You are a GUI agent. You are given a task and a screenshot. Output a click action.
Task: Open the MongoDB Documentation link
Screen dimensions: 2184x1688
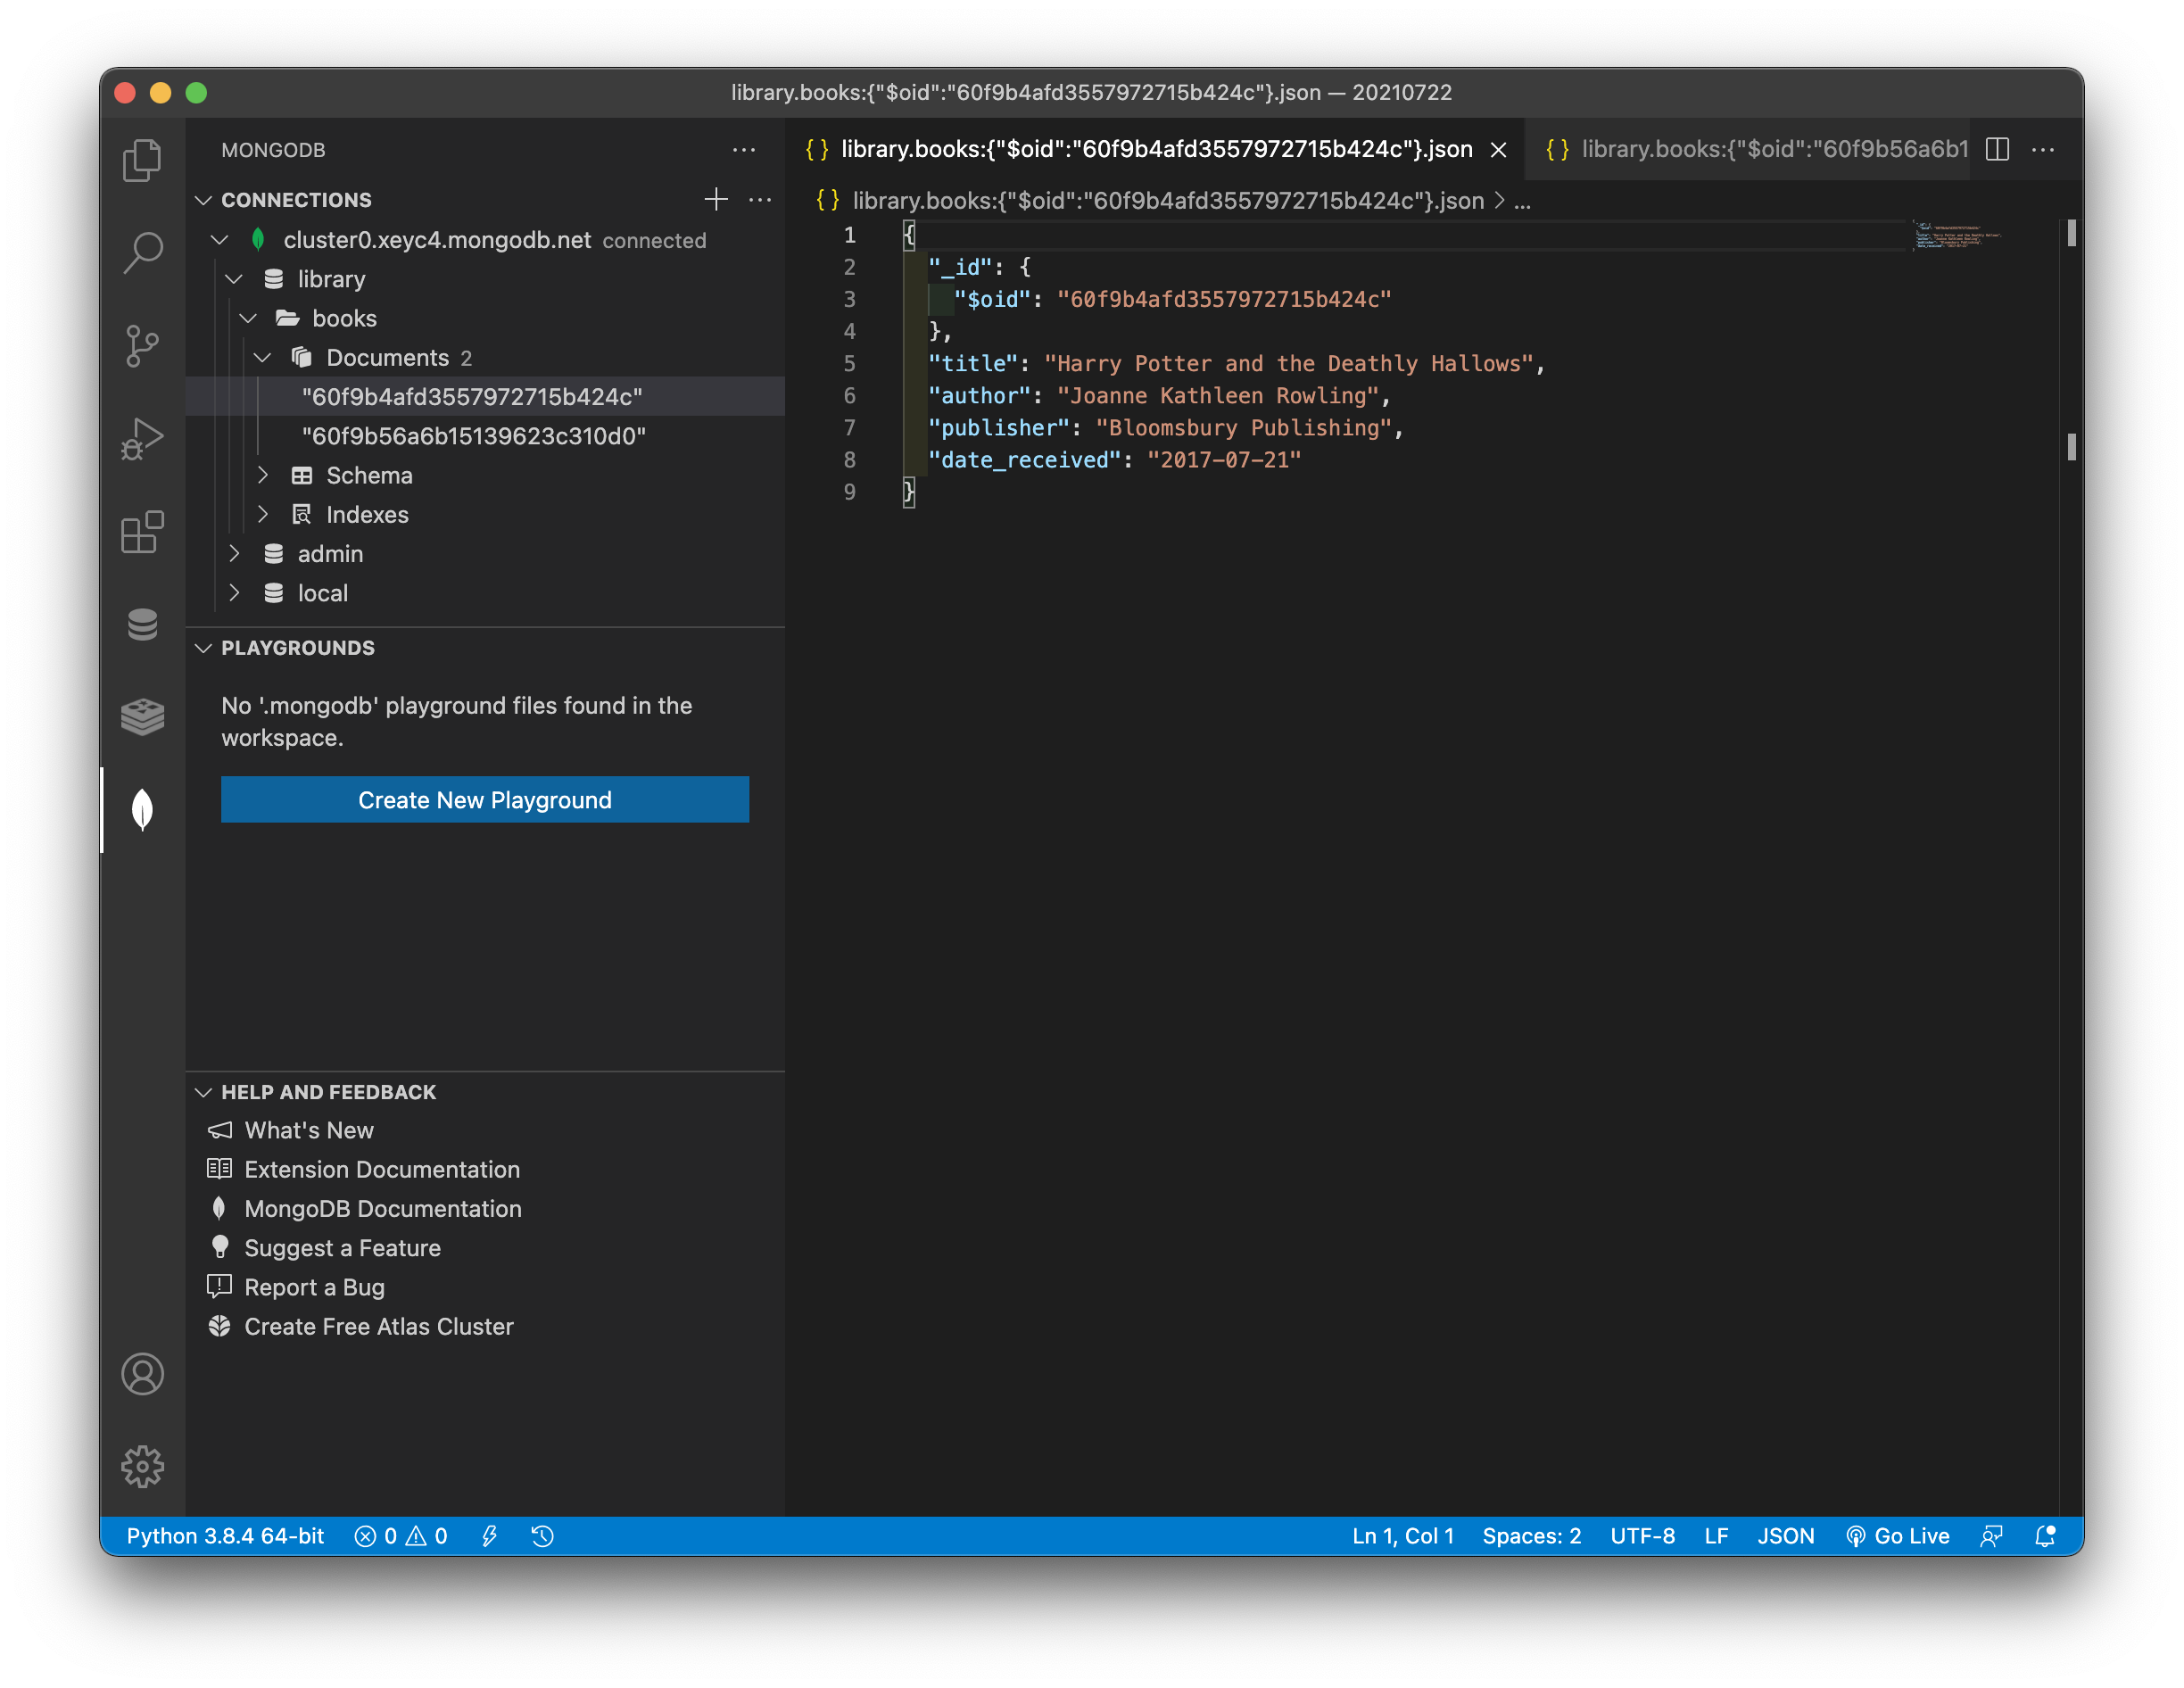pyautogui.click(x=382, y=1209)
